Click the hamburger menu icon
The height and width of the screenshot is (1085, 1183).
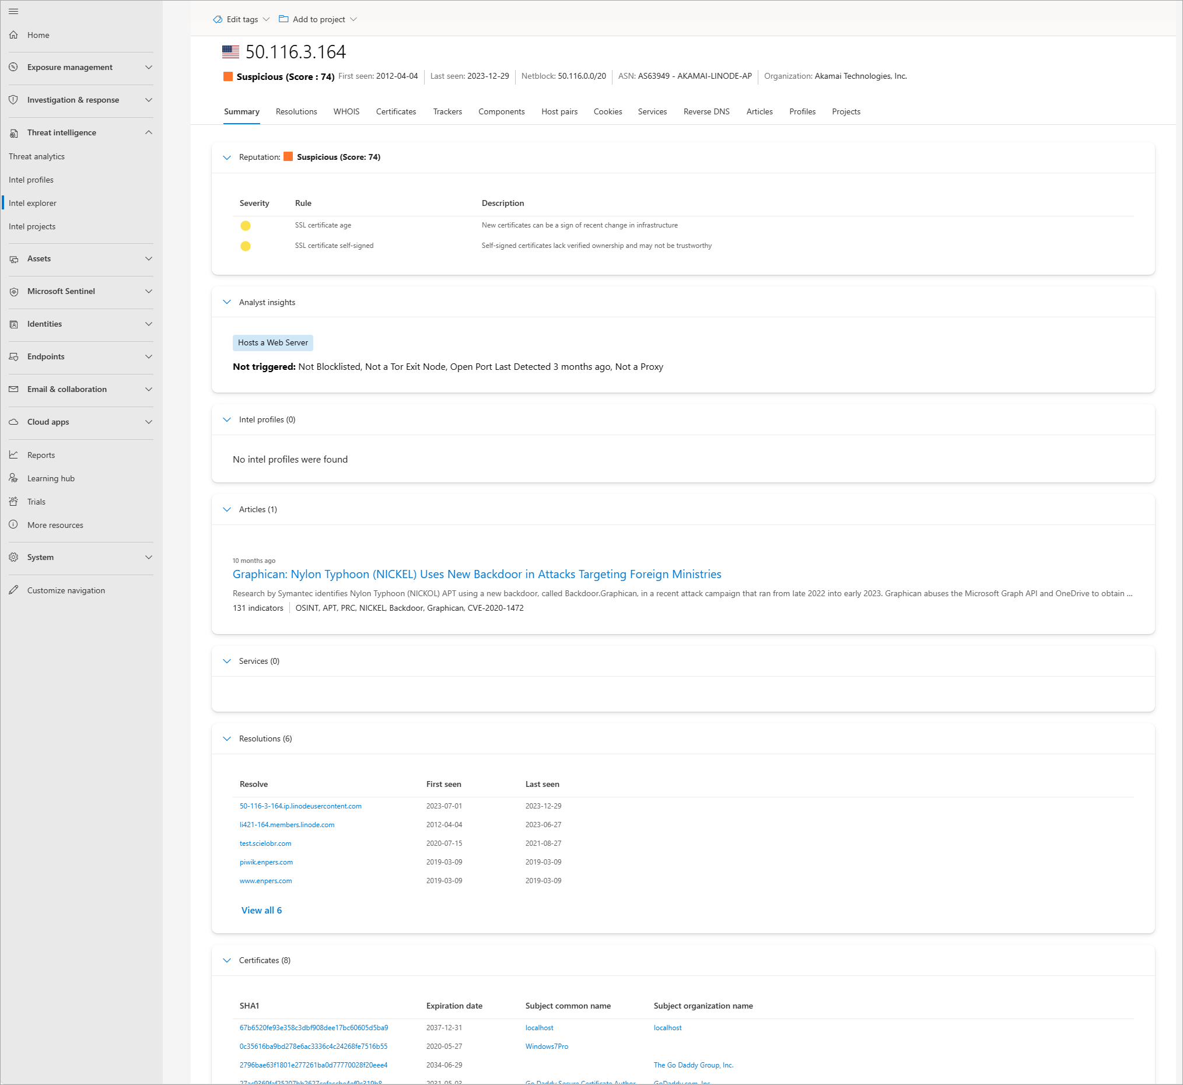click(13, 11)
